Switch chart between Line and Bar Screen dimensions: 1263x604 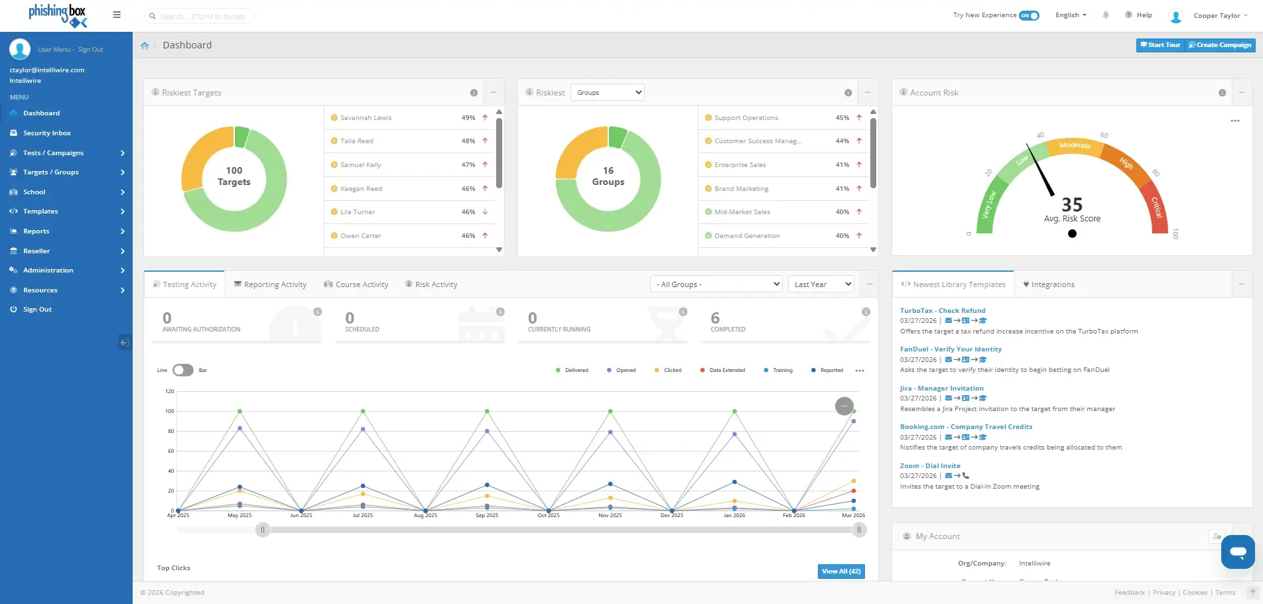coord(182,370)
